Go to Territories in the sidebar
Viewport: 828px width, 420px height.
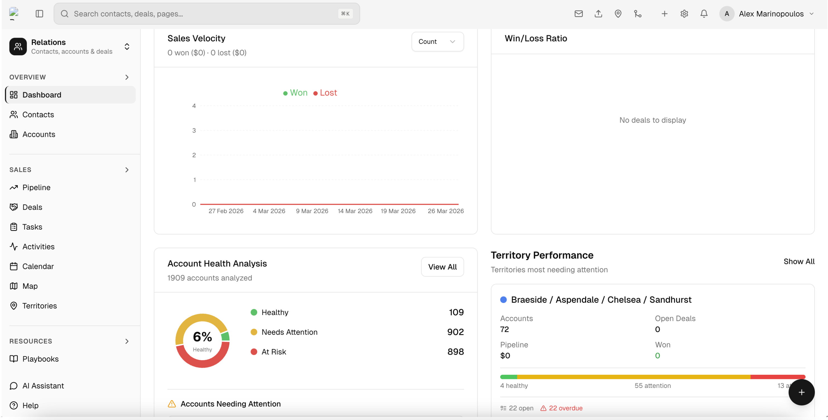[40, 306]
